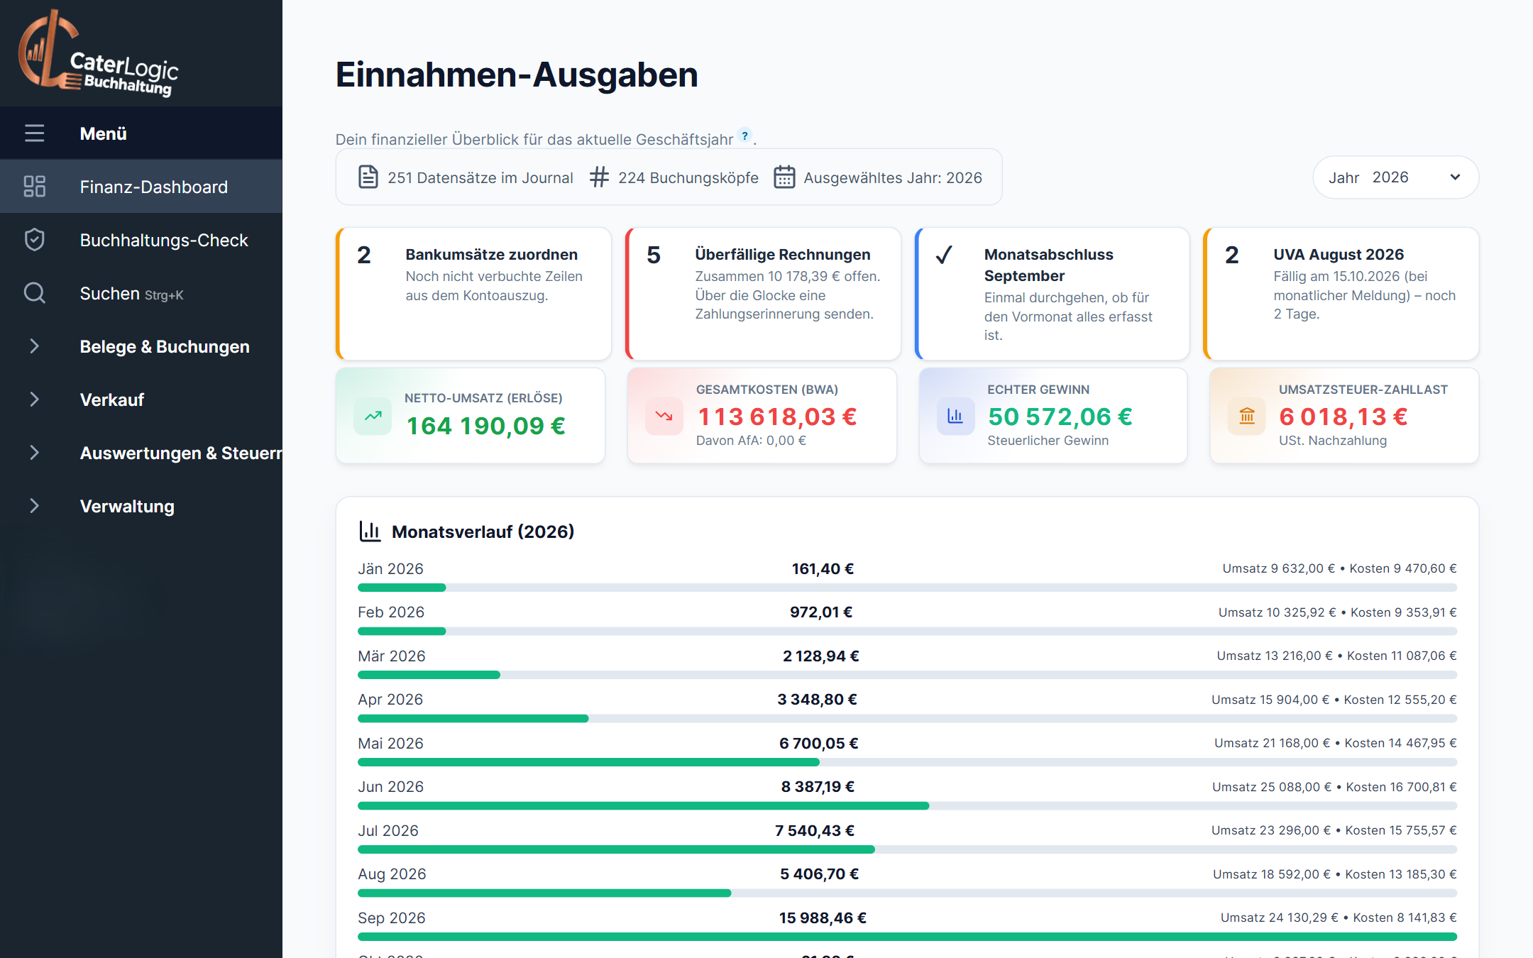Screen dimensions: 1533x958
Task: Open Suchen Strg+K in the sidebar
Action: pos(141,293)
